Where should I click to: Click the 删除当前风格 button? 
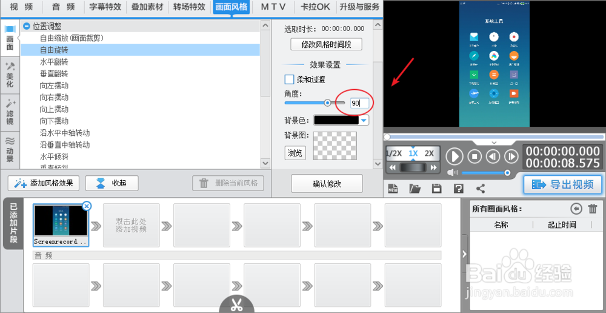(228, 183)
